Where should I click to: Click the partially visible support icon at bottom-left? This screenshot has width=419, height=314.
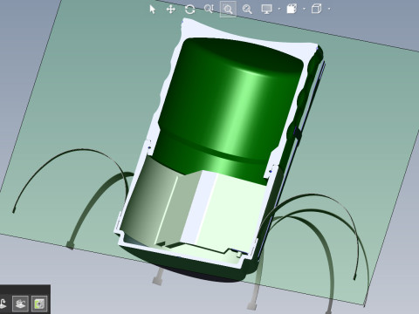pos(3,304)
